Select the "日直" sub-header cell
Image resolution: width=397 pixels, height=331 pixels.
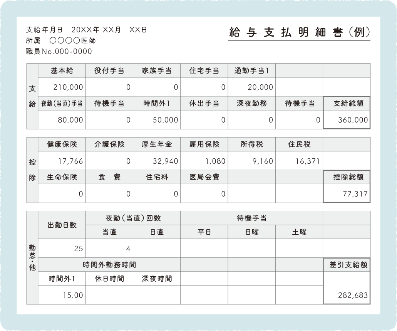157,232
